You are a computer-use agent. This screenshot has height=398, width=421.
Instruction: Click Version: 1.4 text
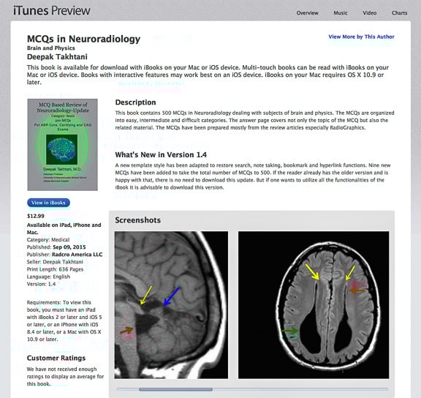pos(42,284)
